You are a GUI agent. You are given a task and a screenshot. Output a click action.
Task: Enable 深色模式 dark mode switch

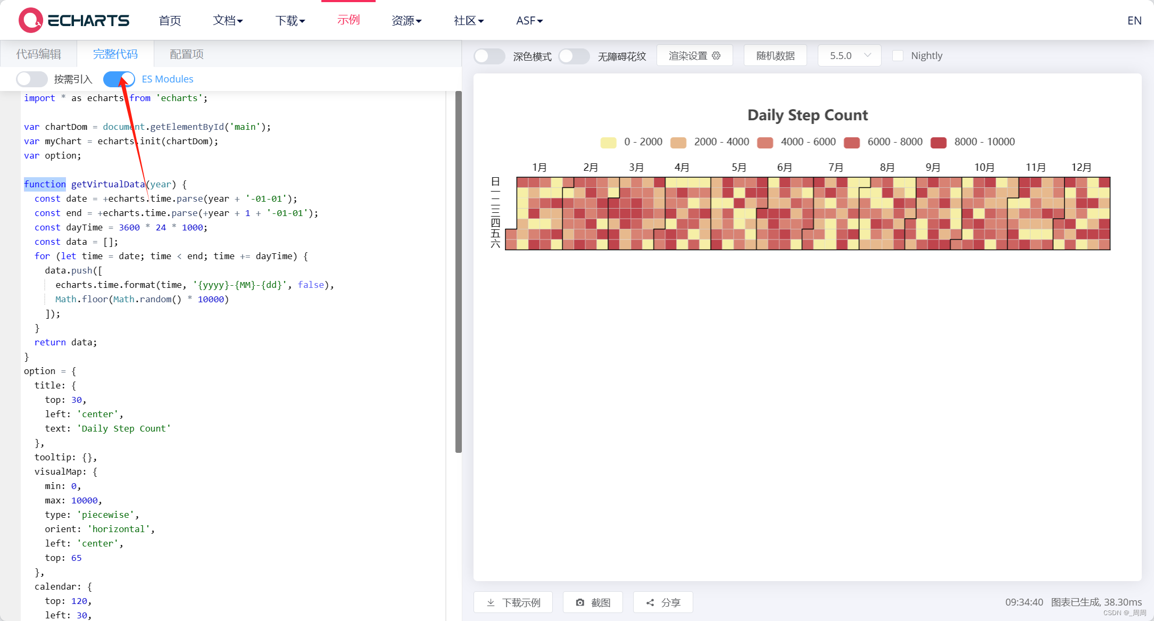489,56
